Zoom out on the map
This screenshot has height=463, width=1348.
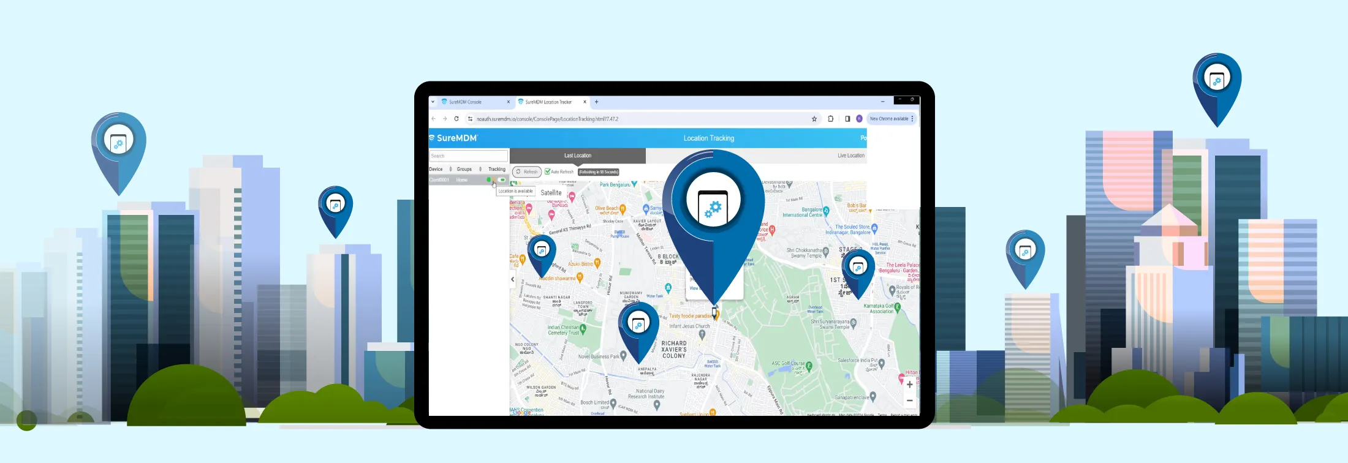coord(909,401)
